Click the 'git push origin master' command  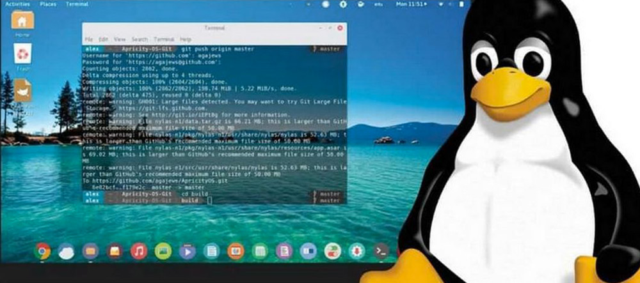(x=218, y=49)
